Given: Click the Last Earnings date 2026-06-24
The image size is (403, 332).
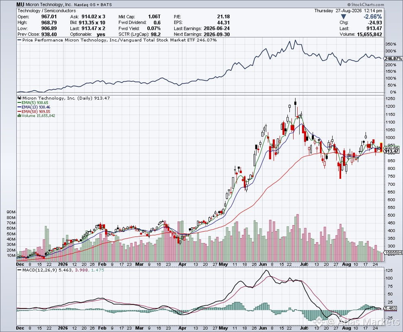Looking at the screenshot, I should pyautogui.click(x=217, y=28).
